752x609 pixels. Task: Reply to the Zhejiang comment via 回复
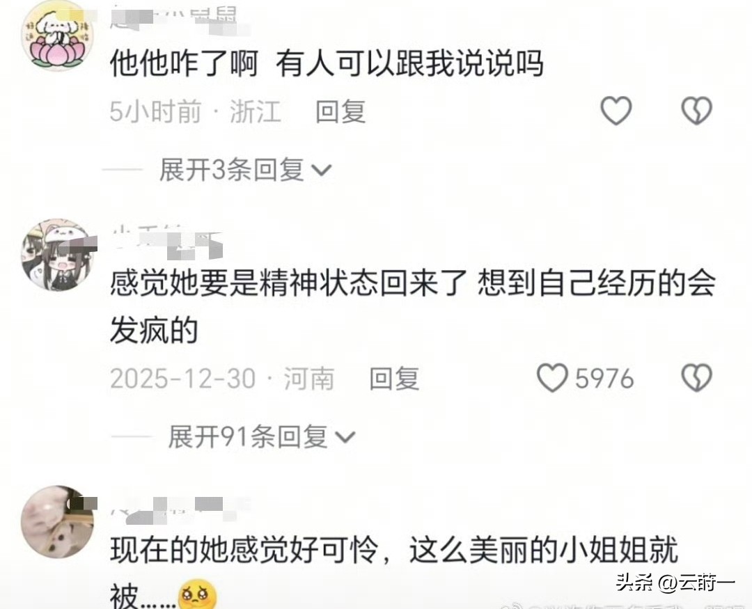point(340,111)
